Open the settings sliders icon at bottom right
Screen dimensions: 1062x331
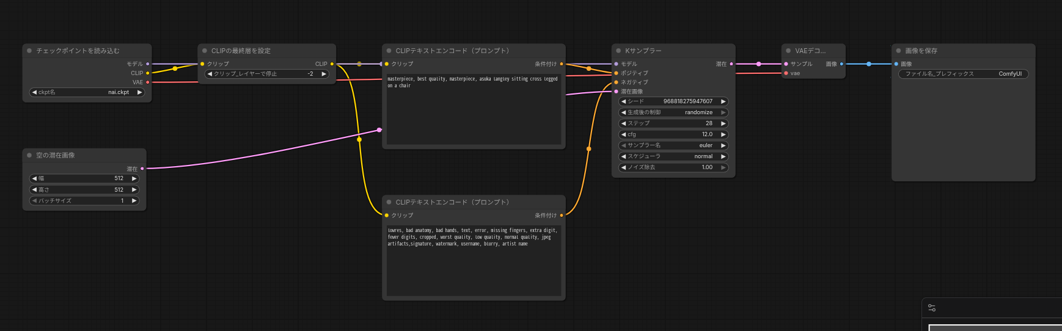point(932,308)
